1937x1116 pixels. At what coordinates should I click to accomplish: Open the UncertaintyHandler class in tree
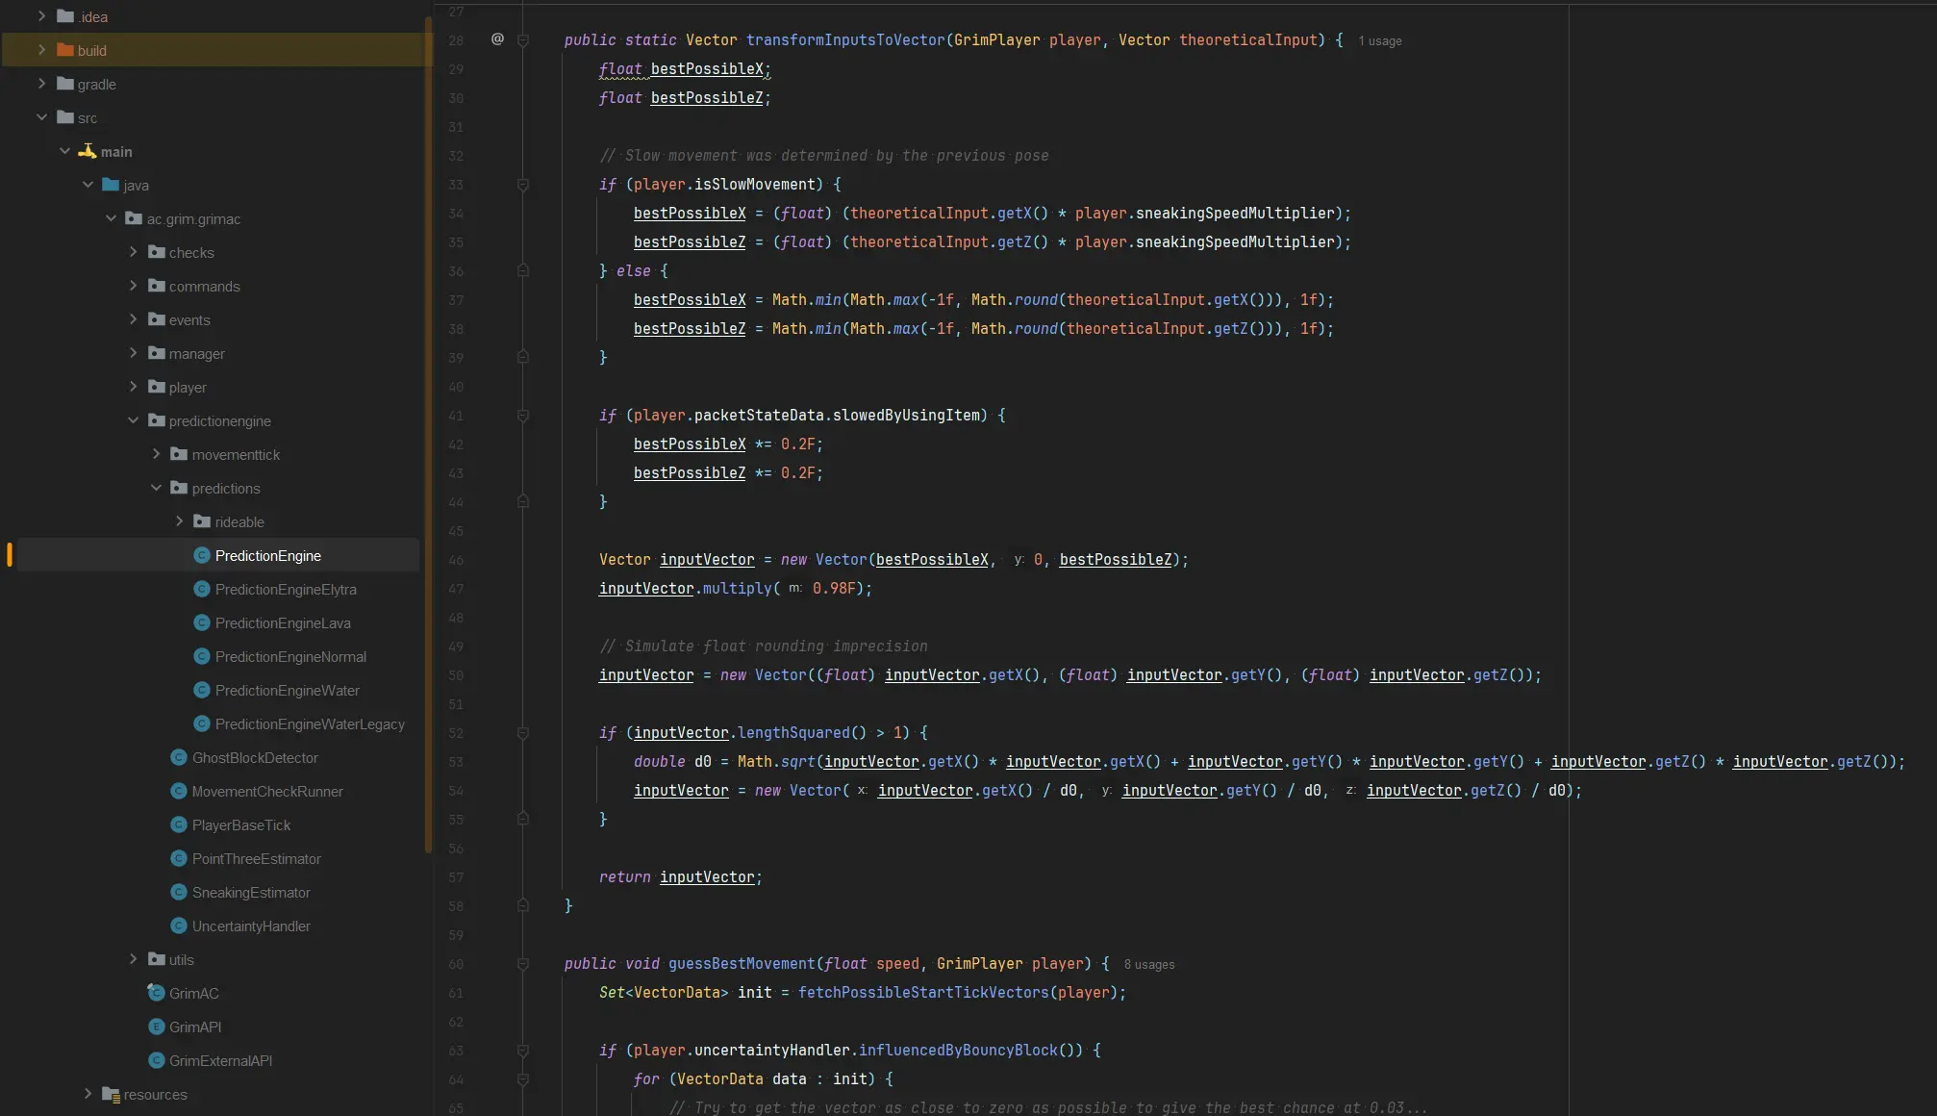(x=250, y=926)
